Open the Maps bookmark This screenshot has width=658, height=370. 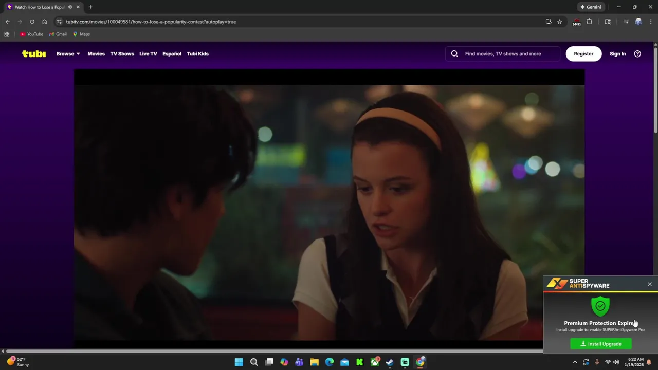(x=81, y=34)
